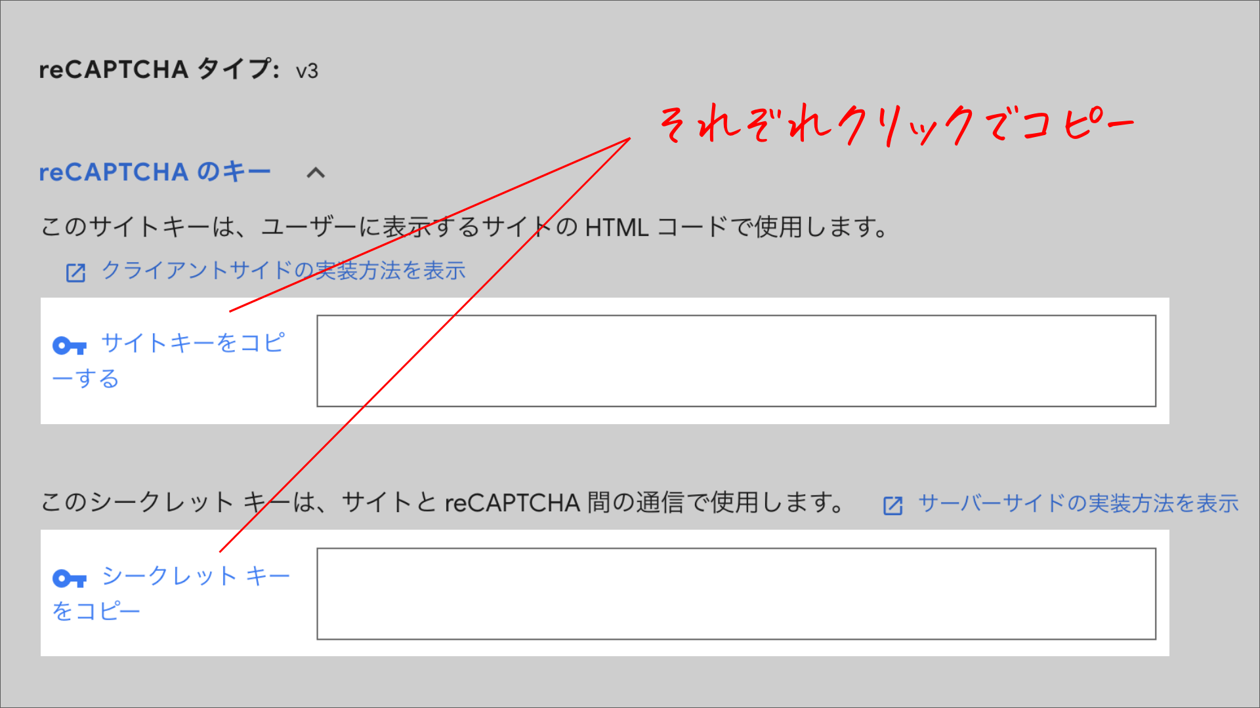The width and height of the screenshot is (1260, 708).
Task: Click the このシークレット キーは description text
Action: click(443, 503)
